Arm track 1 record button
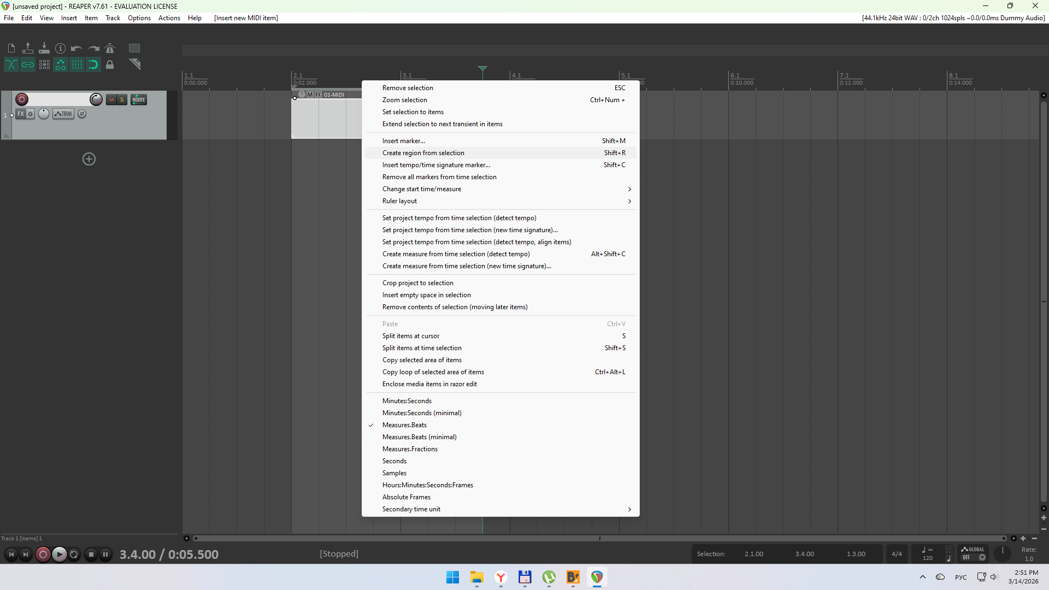The width and height of the screenshot is (1049, 590). click(x=22, y=99)
